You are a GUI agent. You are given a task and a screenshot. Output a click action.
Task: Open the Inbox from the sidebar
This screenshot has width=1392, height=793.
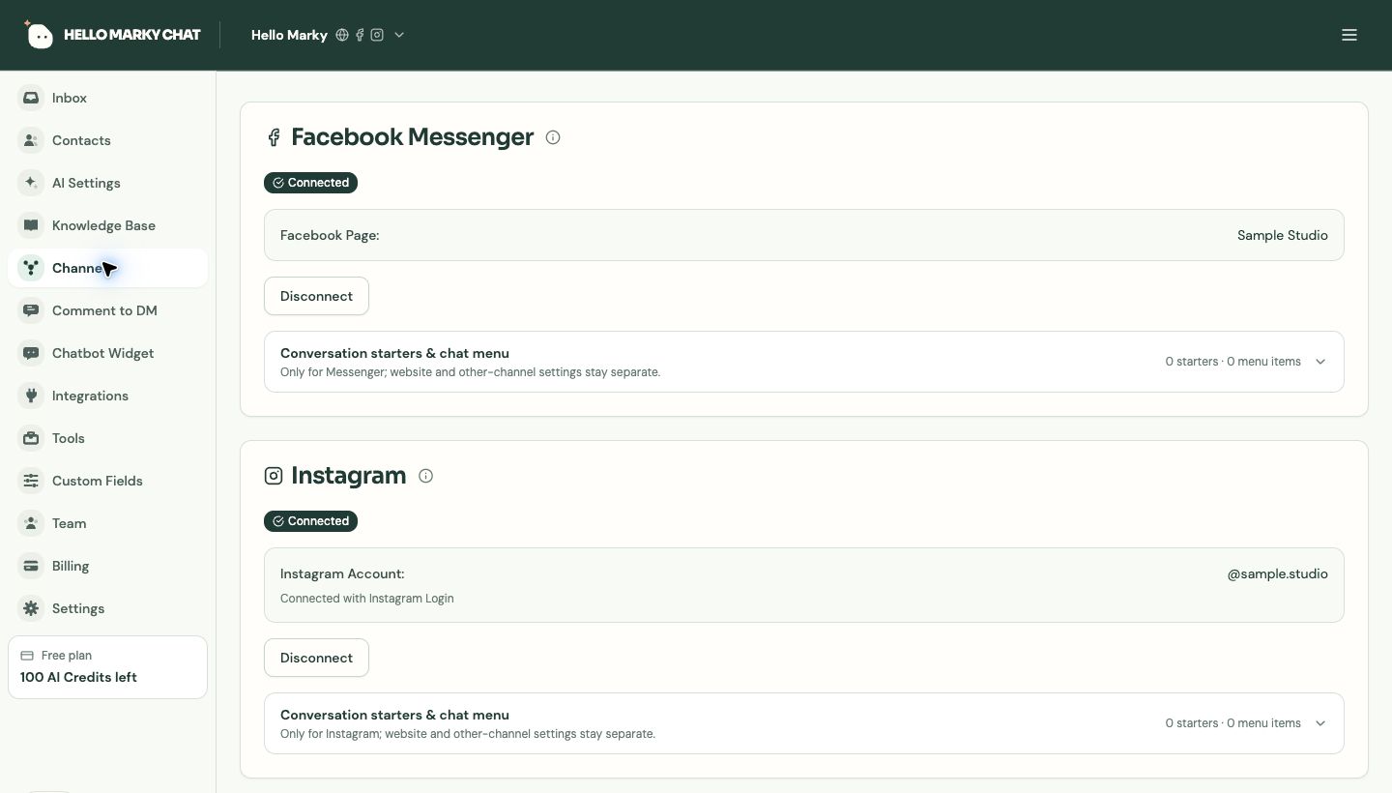coord(107,98)
